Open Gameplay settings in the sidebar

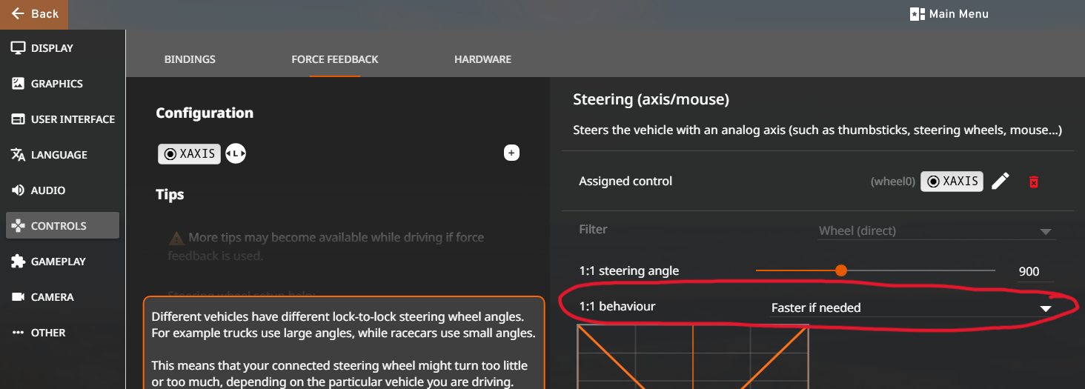(58, 262)
